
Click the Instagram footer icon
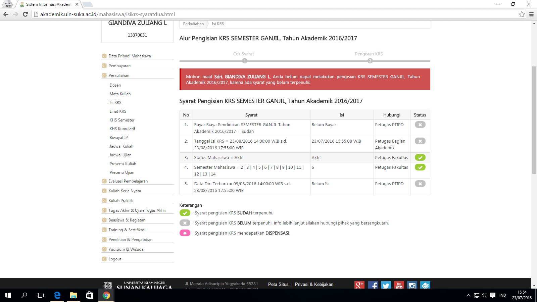[x=412, y=285]
